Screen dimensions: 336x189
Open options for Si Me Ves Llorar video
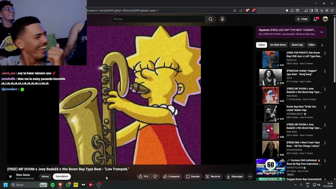click(325, 107)
